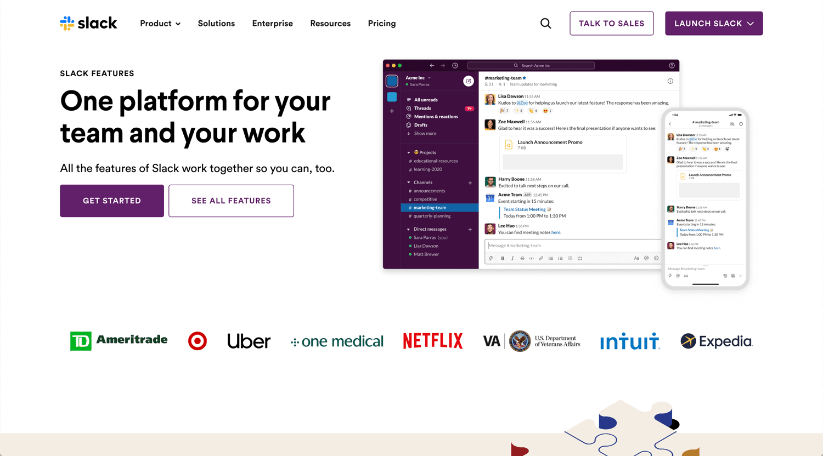The width and height of the screenshot is (823, 456).
Task: Click the back chevron in phone mockup
Action: pyautogui.click(x=670, y=124)
